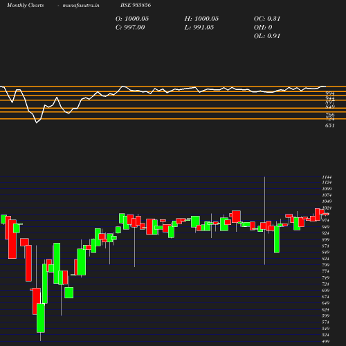
Task: Click the "649" price axis label
Action: click(326, 303)
